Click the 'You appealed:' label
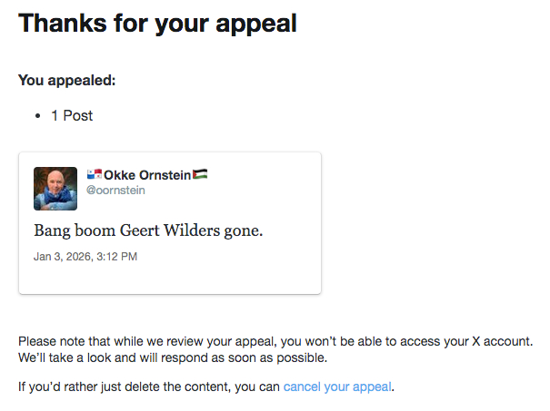Image resolution: width=550 pixels, height=411 pixels. point(67,80)
